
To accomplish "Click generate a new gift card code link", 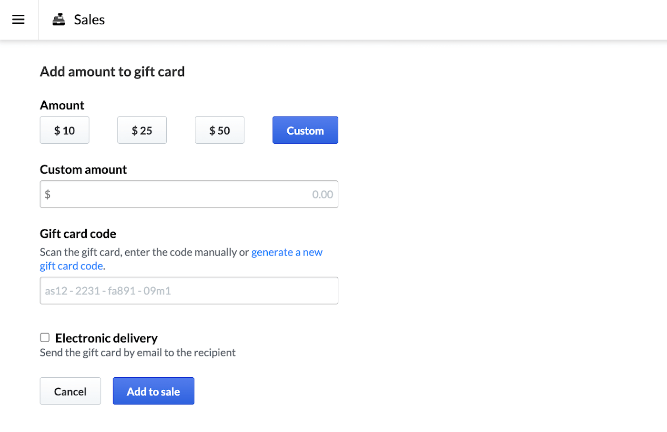I will point(287,252).
